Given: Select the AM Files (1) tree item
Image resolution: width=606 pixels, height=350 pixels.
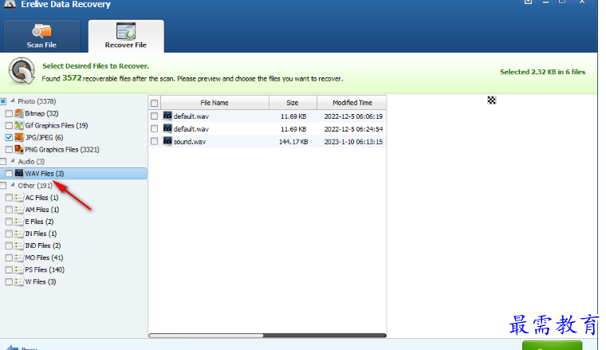Looking at the screenshot, I should [x=41, y=210].
